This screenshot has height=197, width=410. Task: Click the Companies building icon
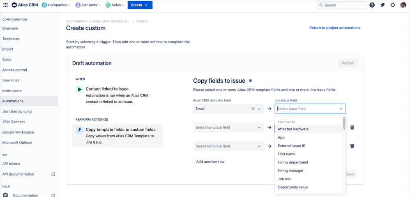pyautogui.click(x=44, y=5)
